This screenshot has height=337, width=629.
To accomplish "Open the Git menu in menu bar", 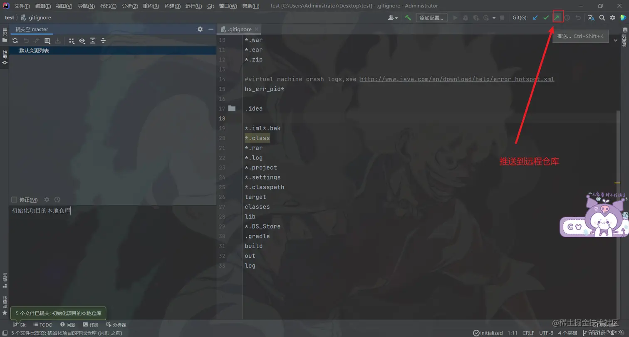I will coord(210,6).
